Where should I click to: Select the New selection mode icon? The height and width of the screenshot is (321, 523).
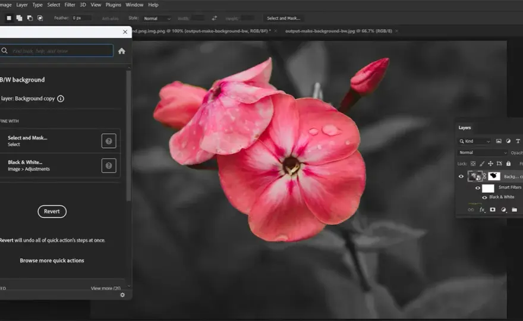click(x=9, y=18)
